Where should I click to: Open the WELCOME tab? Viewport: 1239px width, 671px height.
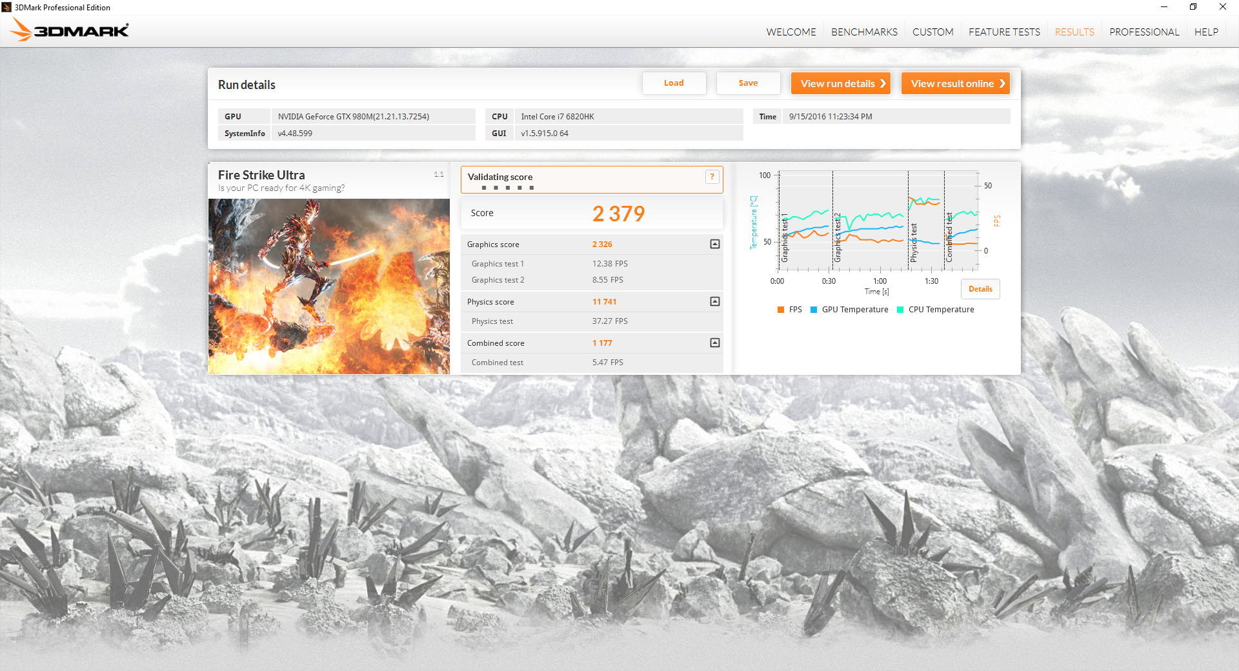point(791,32)
